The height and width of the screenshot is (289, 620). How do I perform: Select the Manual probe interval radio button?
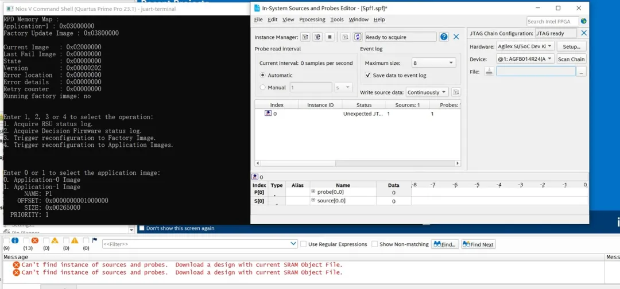pyautogui.click(x=263, y=88)
